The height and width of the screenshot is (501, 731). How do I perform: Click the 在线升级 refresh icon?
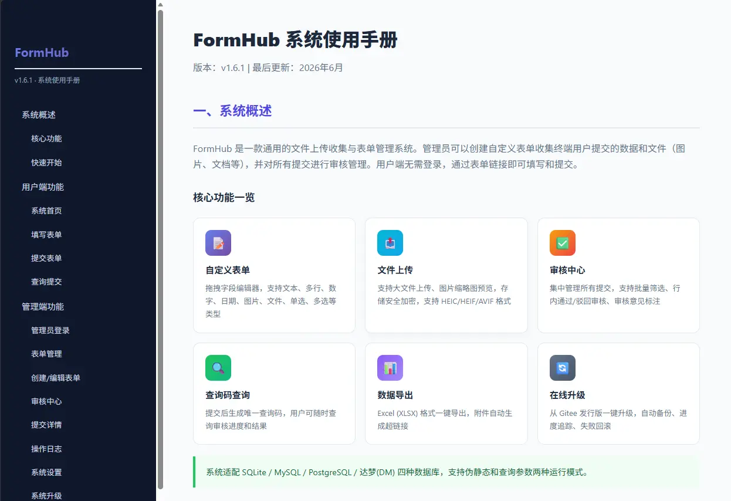(563, 368)
